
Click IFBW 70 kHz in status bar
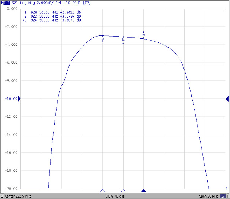[x=115, y=196]
